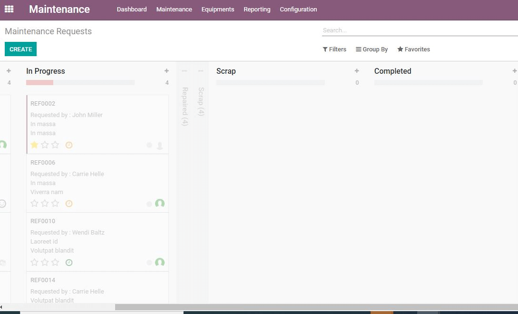Image resolution: width=518 pixels, height=314 pixels.
Task: Click 'Requested by : Wendi Baltz' text
Action: coord(68,232)
